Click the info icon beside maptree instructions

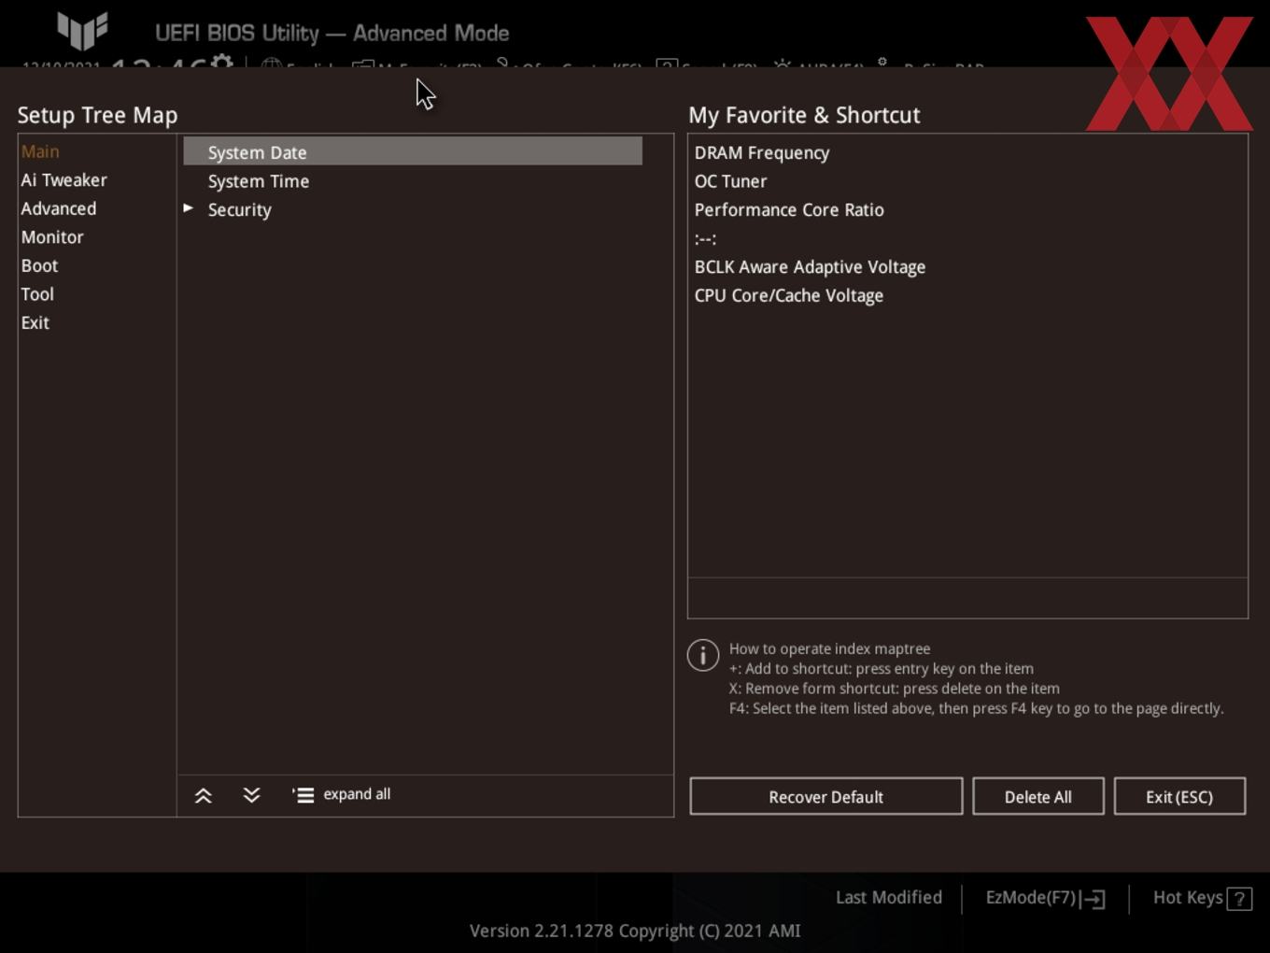[703, 655]
